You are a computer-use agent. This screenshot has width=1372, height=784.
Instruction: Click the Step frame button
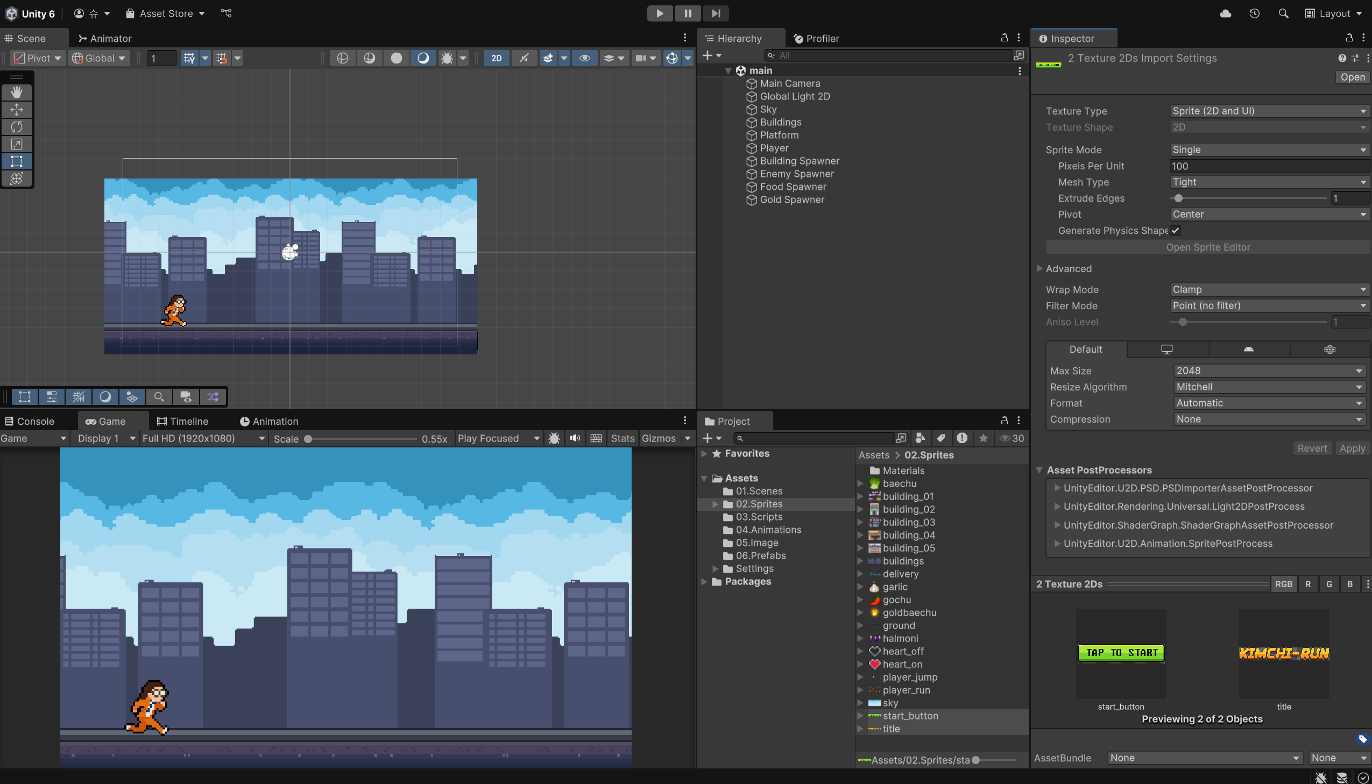(x=716, y=13)
